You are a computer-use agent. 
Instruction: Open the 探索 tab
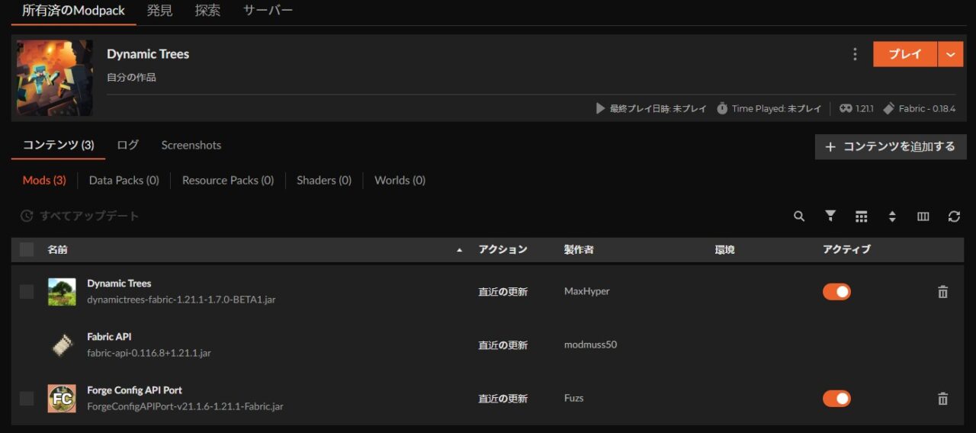(208, 11)
